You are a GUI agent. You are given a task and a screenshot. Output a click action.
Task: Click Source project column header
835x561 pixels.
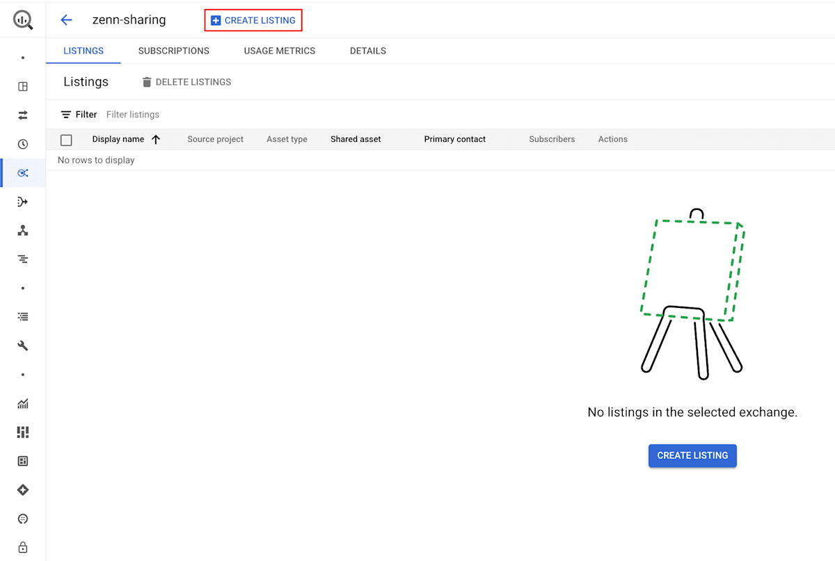coord(216,139)
